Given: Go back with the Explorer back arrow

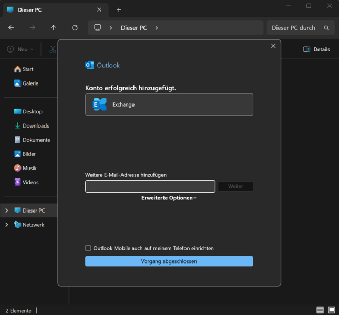Looking at the screenshot, I should pos(11,28).
